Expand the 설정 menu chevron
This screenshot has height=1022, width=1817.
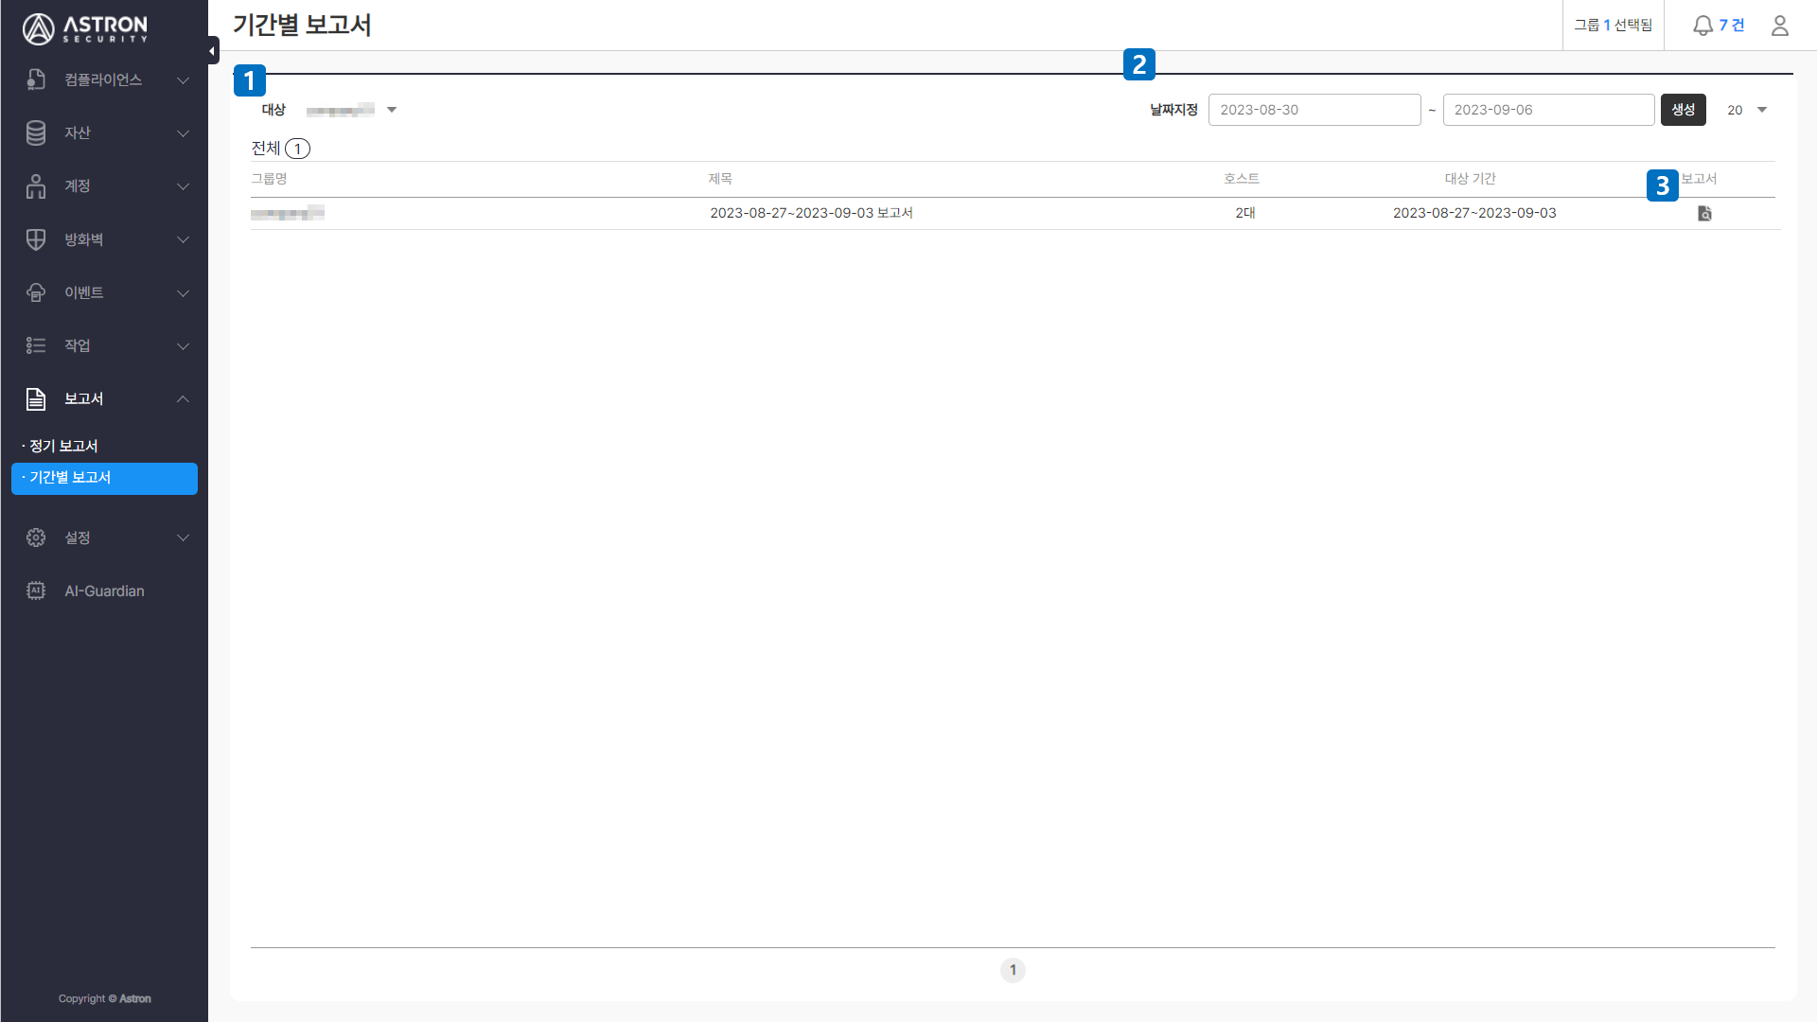[184, 537]
